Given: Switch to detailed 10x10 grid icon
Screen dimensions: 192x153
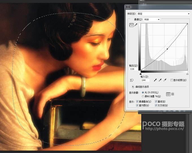Looking at the screenshot, I should pos(173,94).
